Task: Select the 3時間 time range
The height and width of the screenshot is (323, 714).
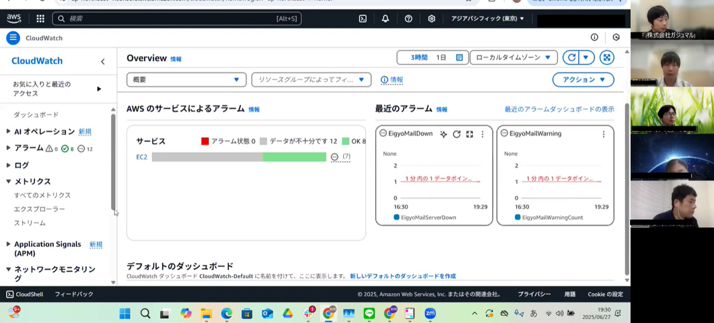Action: [x=419, y=58]
